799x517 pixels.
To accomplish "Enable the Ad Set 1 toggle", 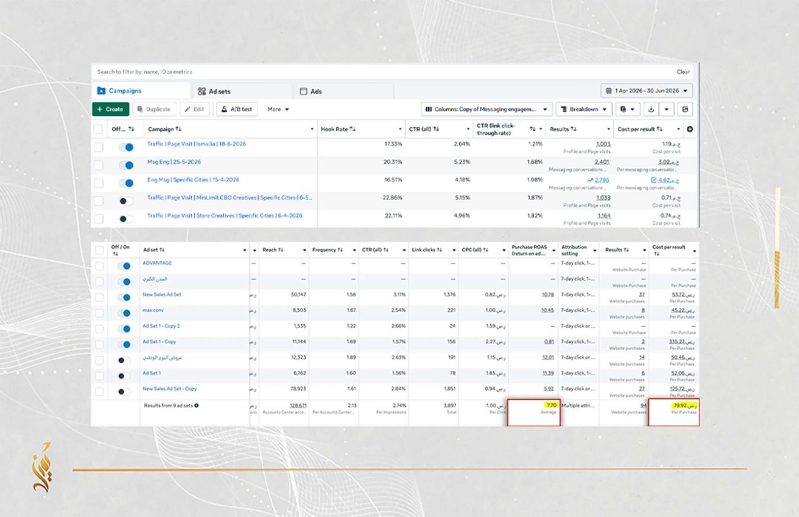I will tap(124, 376).
